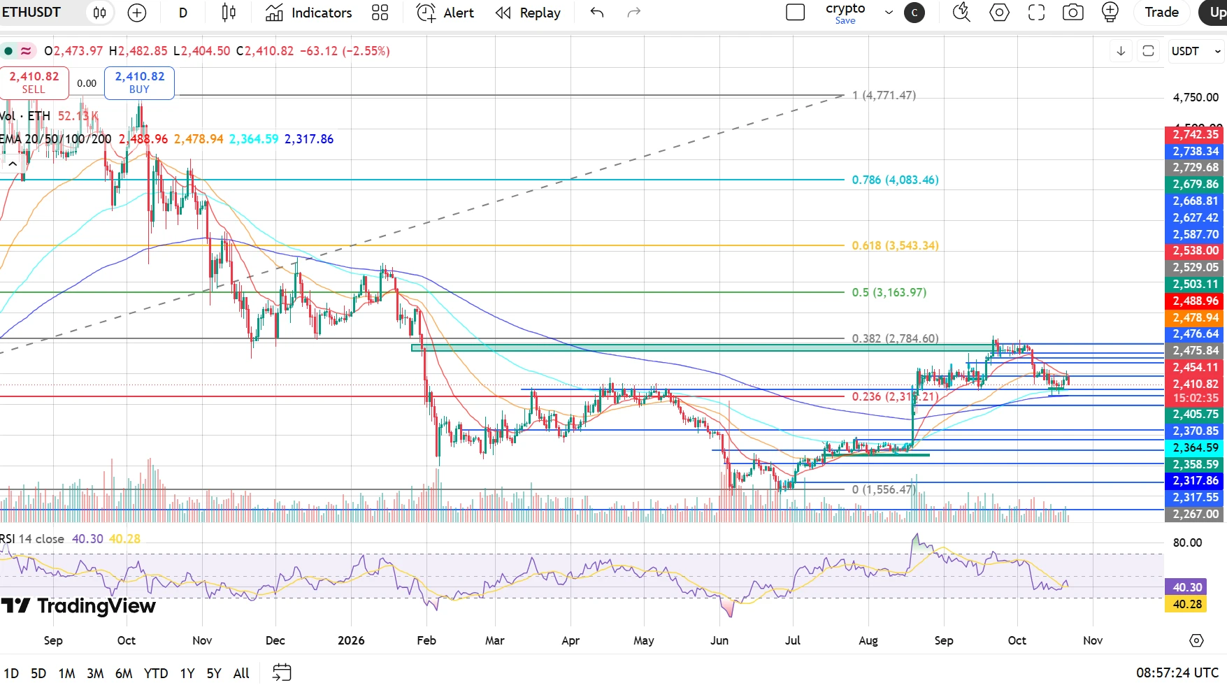Select the 6M time range

(x=124, y=673)
